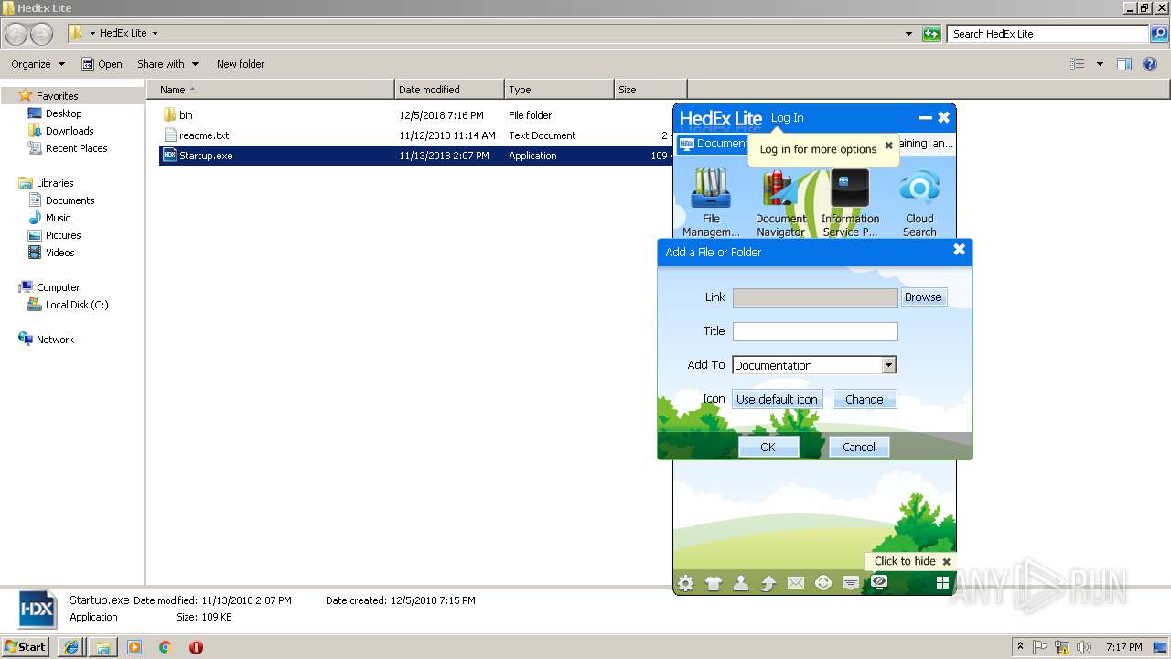
Task: Click the four-square grid icon in HedEx toolbar
Action: 942,583
